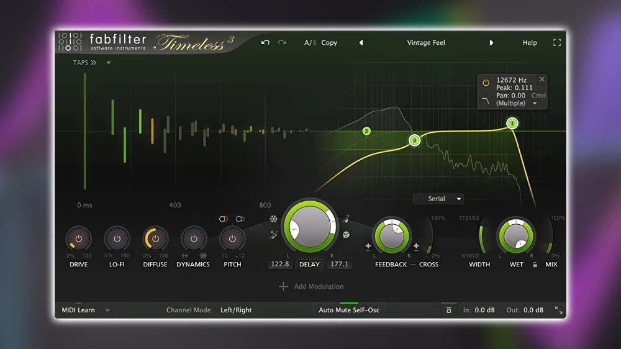Open the Help menu
The height and width of the screenshot is (349, 621).
(530, 43)
